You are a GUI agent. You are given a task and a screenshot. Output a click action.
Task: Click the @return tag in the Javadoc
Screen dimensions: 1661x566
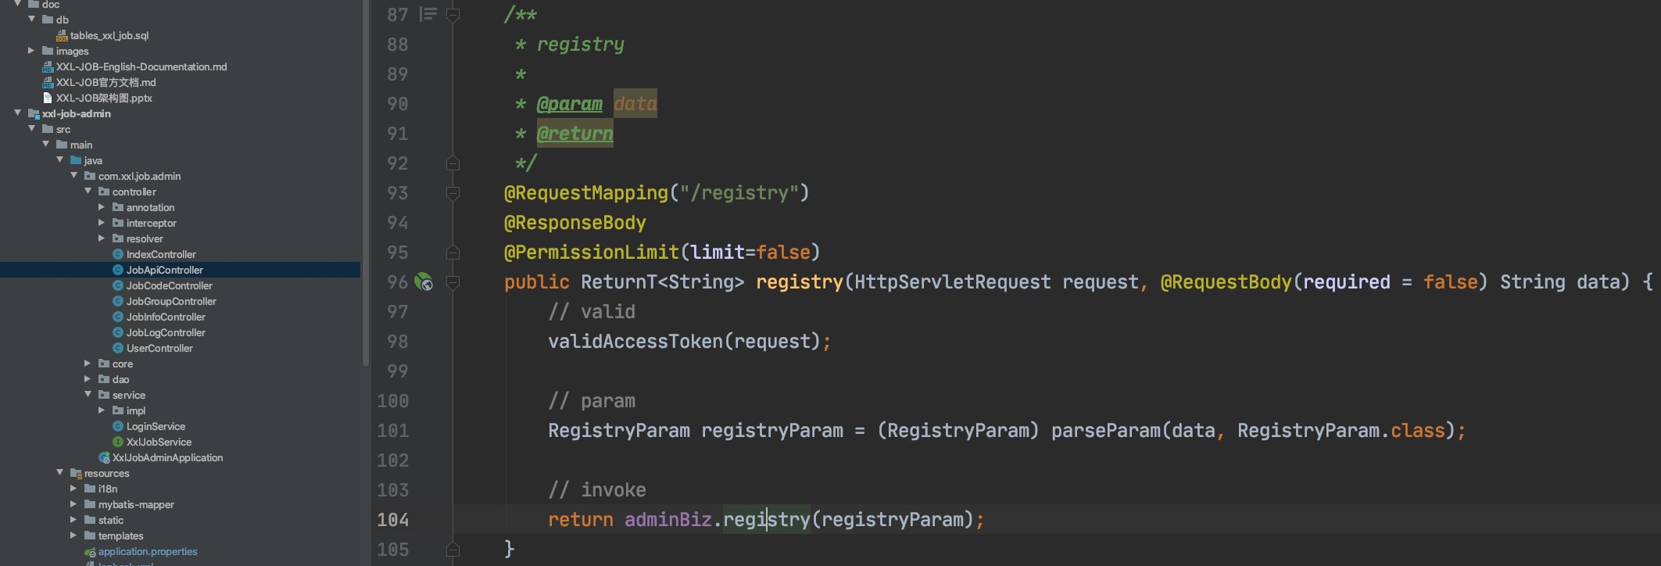(x=575, y=134)
